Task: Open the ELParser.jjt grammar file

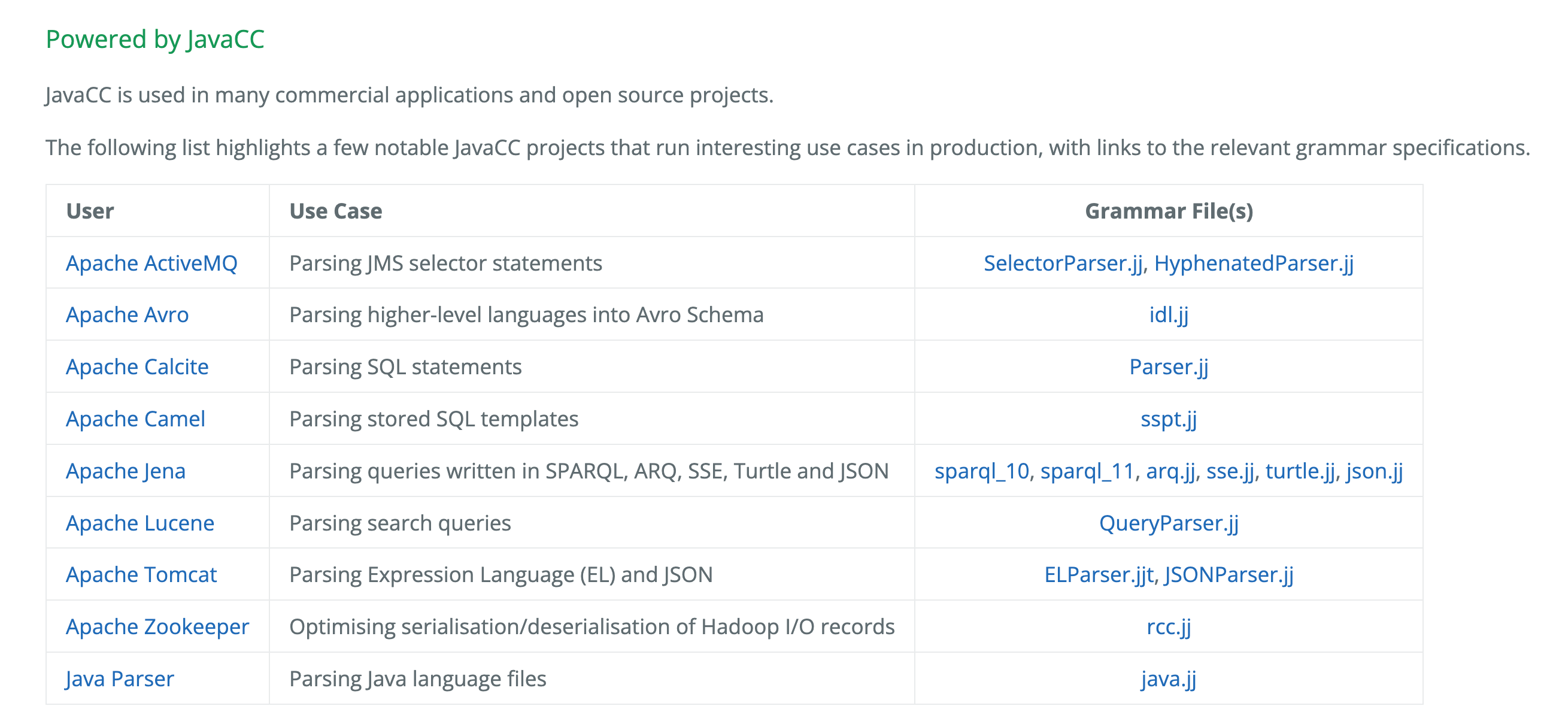Action: coord(1099,575)
